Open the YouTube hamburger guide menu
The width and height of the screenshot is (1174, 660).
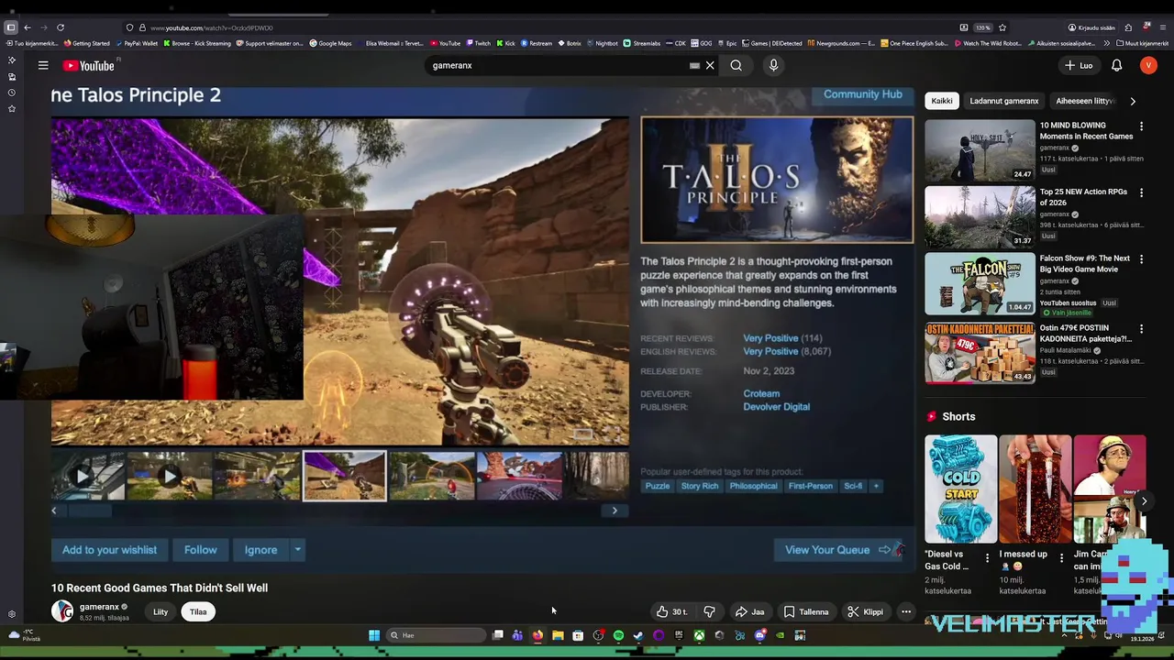[43, 65]
